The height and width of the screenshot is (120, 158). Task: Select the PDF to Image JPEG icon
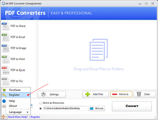click(6, 48)
